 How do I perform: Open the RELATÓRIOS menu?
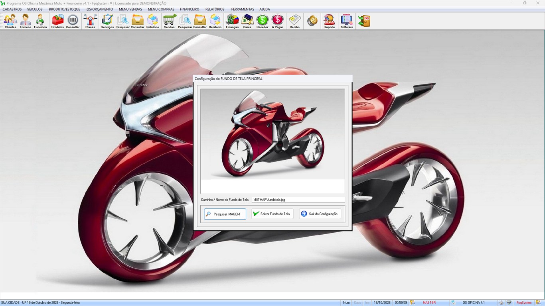(215, 9)
